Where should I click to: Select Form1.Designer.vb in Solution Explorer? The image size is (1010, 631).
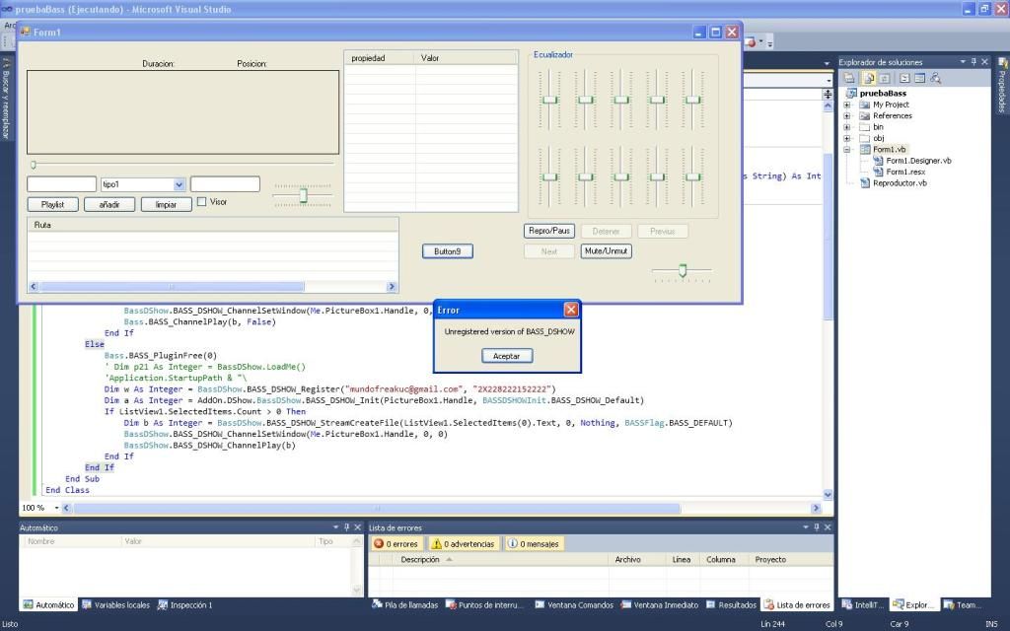pyautogui.click(x=918, y=161)
